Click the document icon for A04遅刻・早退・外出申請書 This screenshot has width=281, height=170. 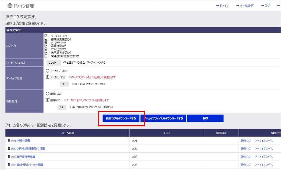click(9, 164)
